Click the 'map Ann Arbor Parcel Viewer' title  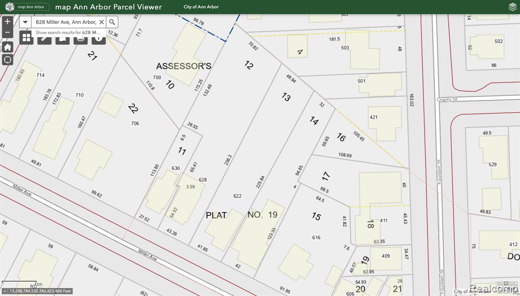[109, 7]
